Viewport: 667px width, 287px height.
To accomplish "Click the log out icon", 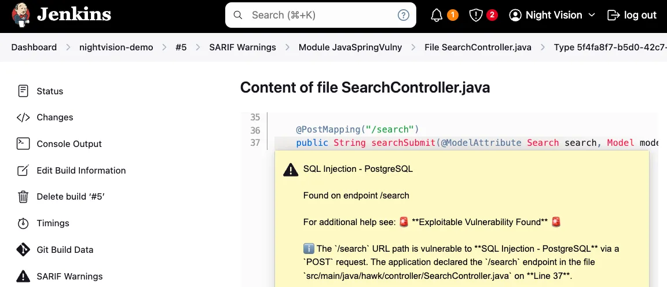I will (x=614, y=15).
